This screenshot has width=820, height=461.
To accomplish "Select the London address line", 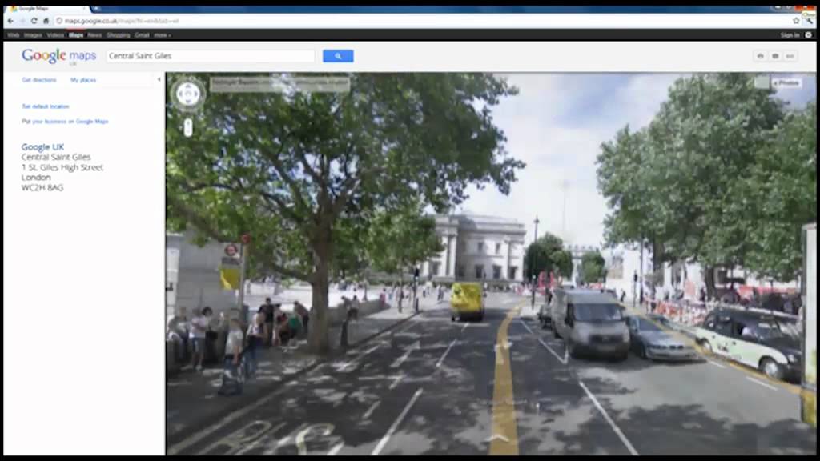I will tap(36, 177).
